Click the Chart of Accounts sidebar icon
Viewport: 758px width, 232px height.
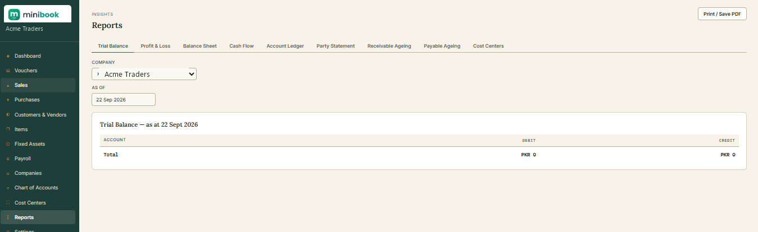coord(8,188)
